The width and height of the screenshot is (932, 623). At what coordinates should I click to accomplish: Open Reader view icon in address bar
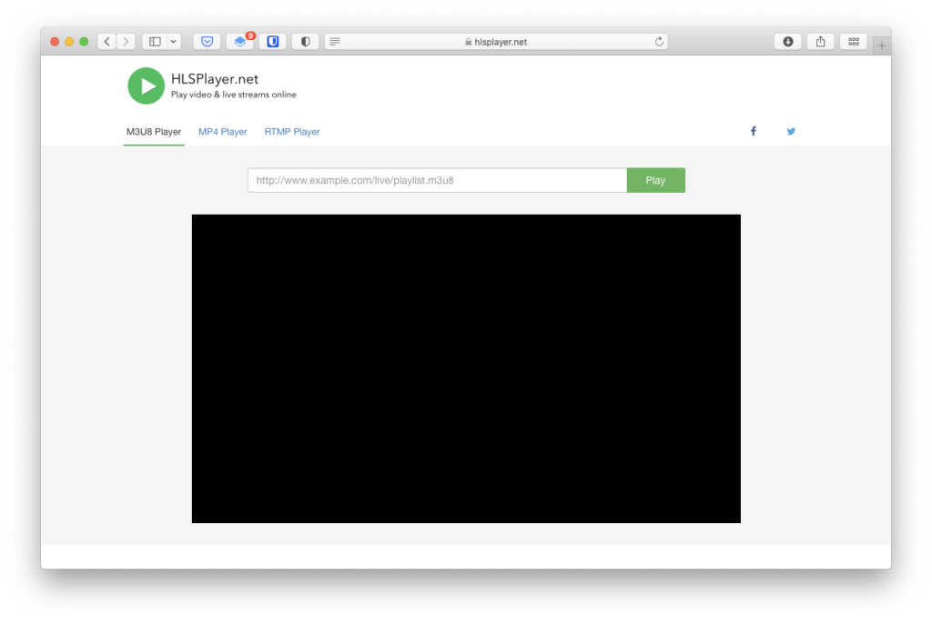click(x=335, y=42)
